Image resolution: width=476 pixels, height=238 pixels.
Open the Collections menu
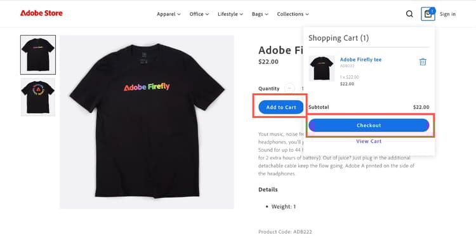click(x=293, y=14)
